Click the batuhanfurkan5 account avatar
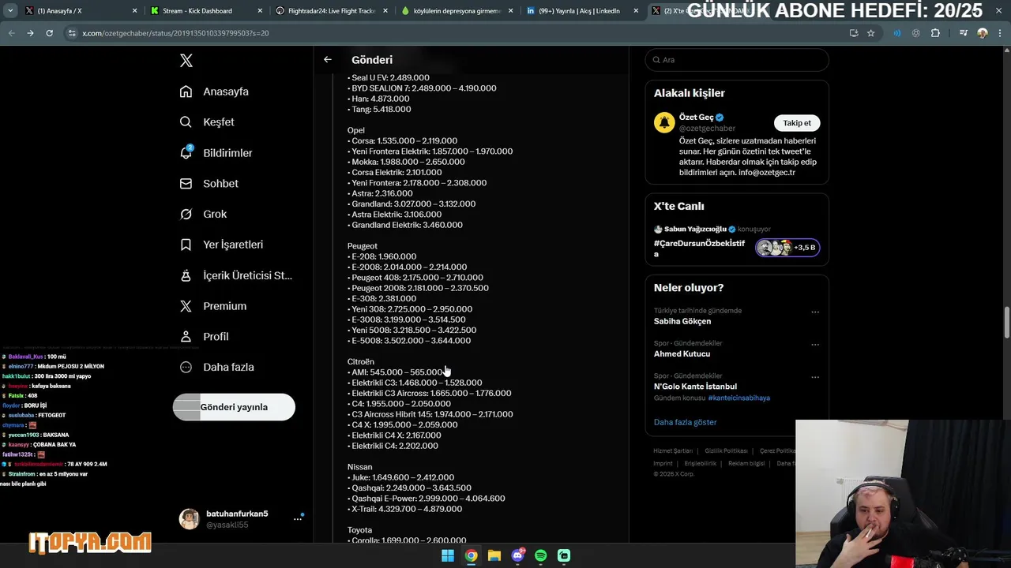 point(190,518)
